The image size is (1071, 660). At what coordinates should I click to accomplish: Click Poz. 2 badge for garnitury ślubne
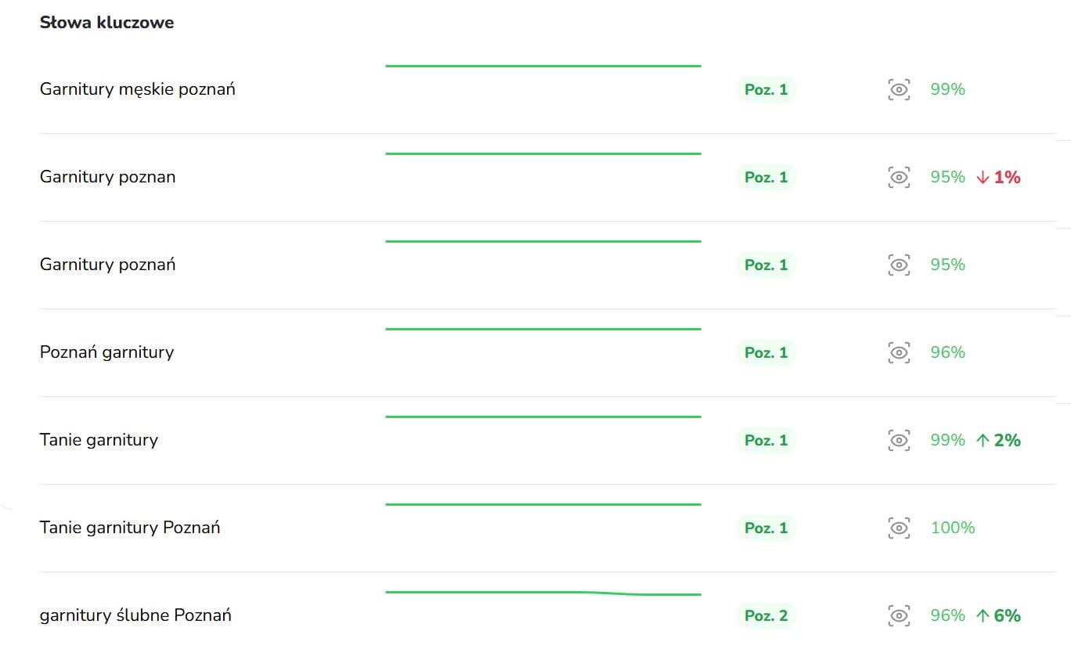pyautogui.click(x=766, y=616)
